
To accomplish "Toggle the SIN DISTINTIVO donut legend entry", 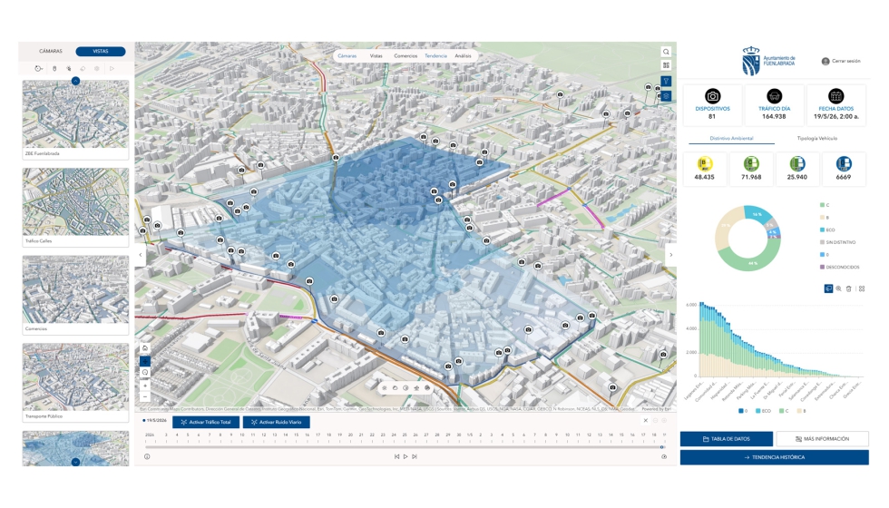I will 837,243.
